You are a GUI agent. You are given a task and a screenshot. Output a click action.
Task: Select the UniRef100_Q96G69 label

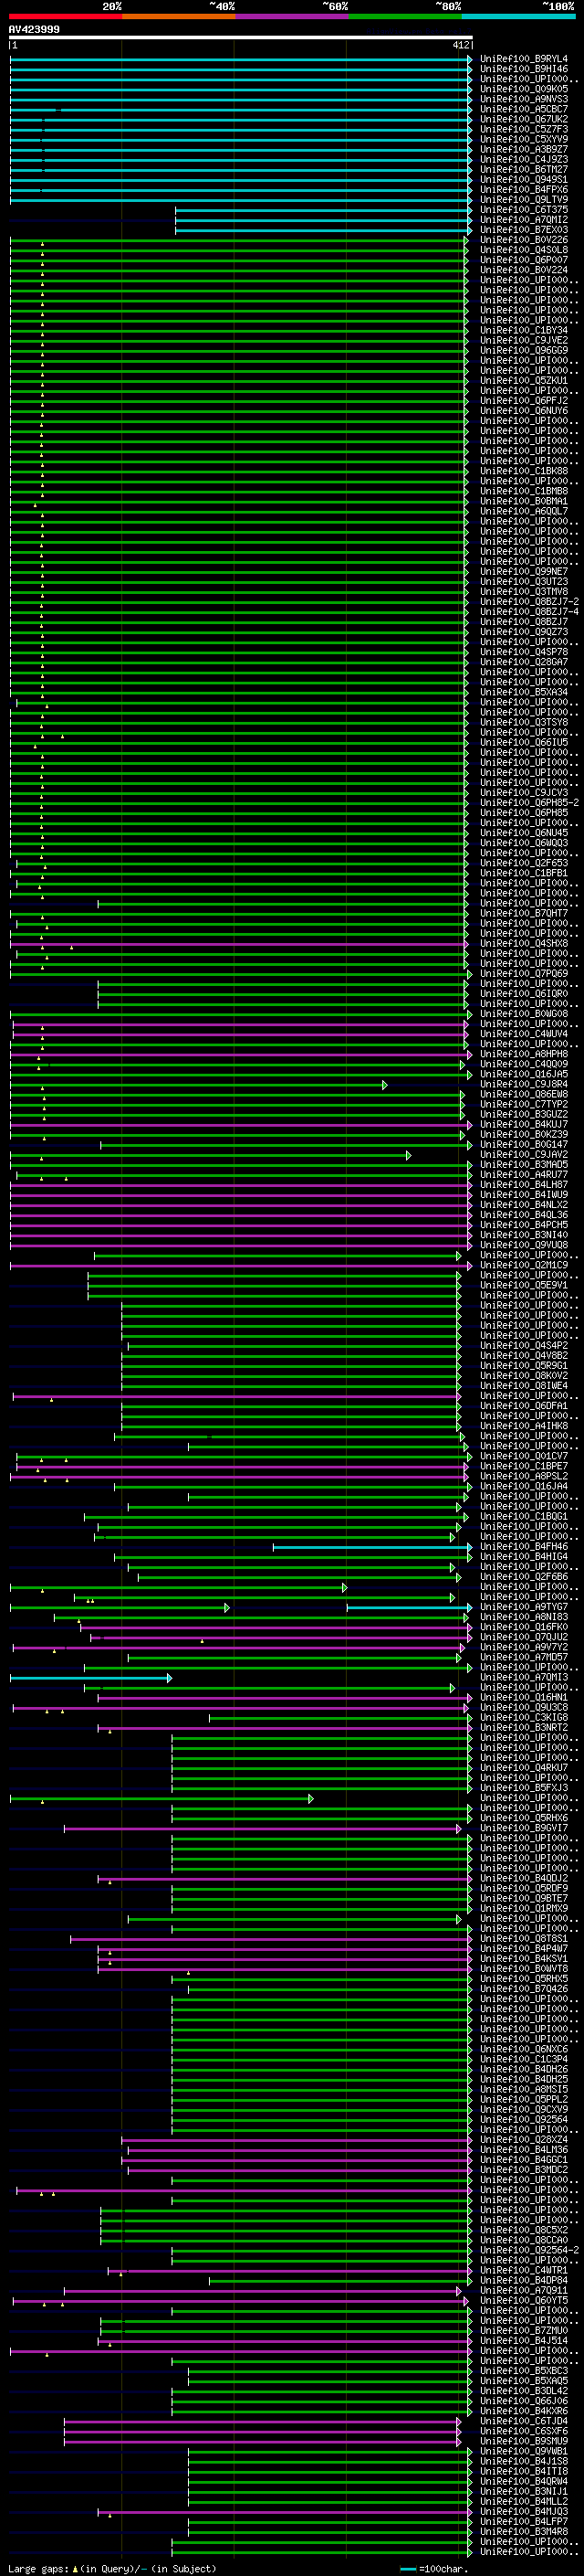pyautogui.click(x=524, y=350)
